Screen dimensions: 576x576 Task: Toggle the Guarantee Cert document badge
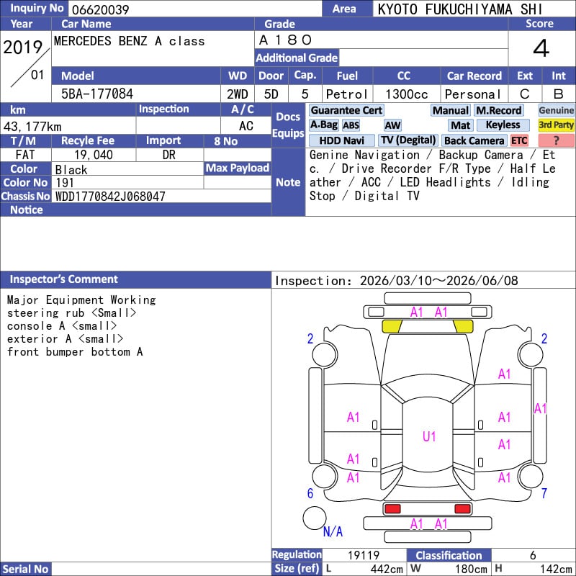(346, 110)
